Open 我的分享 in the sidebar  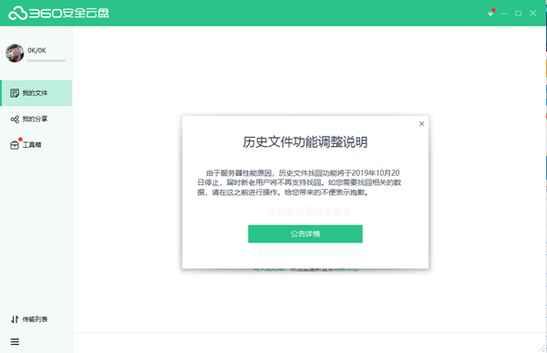point(36,119)
